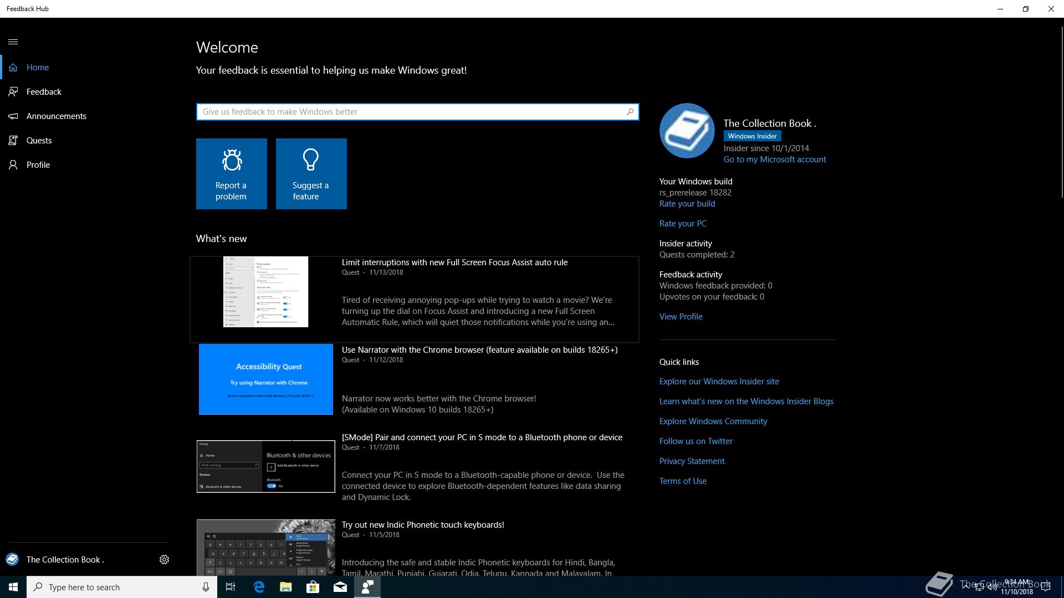Open settings gear in sidebar
This screenshot has height=598, width=1064.
click(164, 560)
